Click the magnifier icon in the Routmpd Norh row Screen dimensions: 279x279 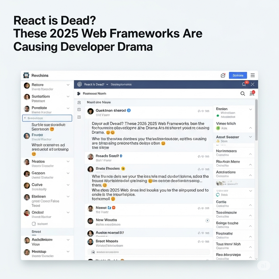[x=242, y=93]
